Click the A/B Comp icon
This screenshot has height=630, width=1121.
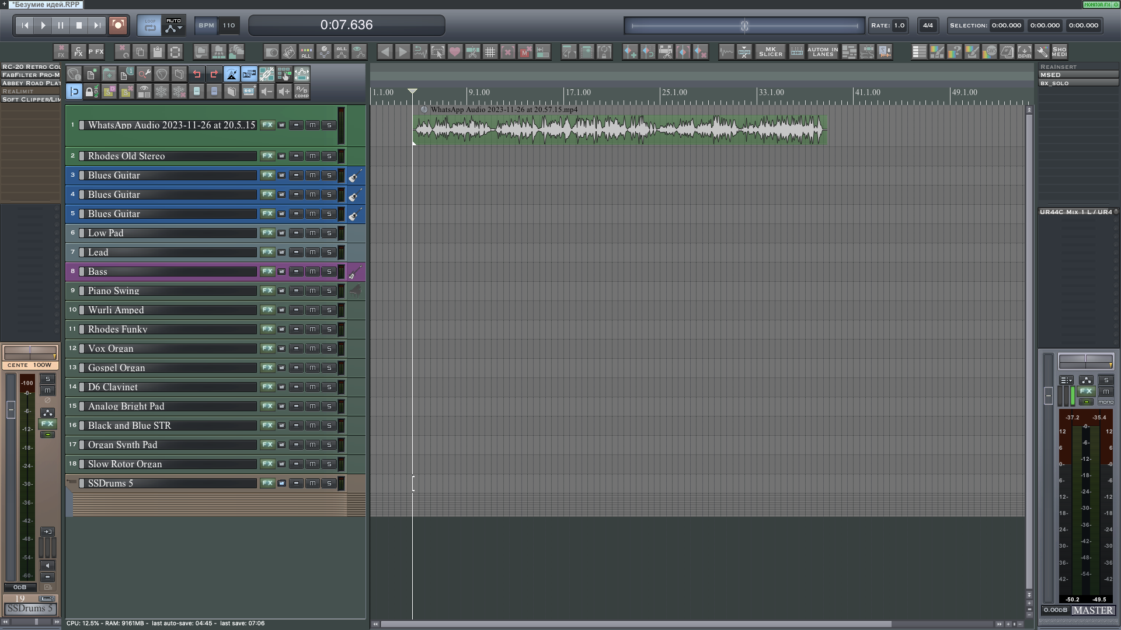click(301, 92)
